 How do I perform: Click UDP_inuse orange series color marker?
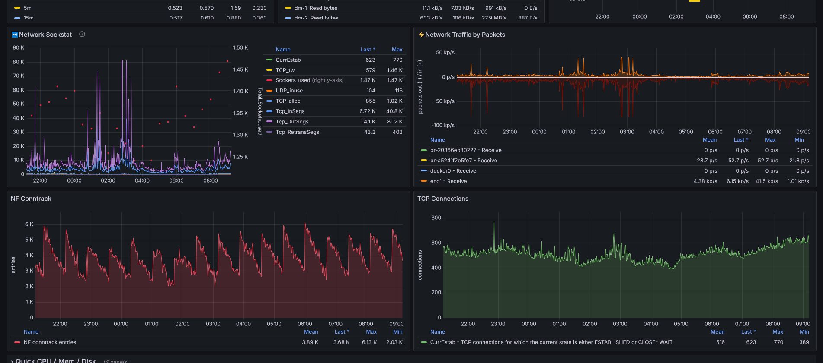point(269,91)
